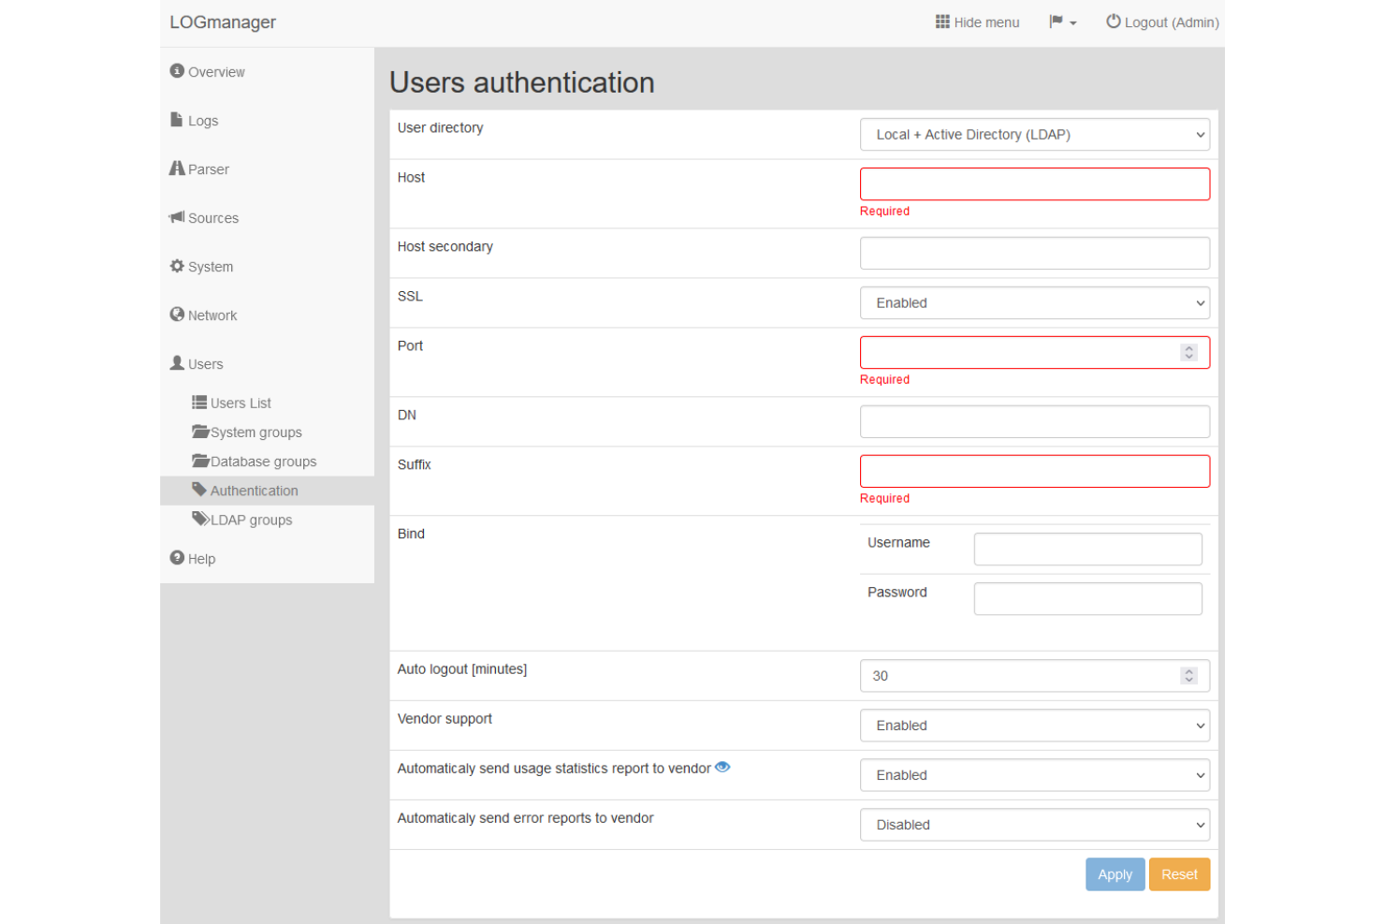Open Sources using the megaphone icon
Image resolution: width=1385 pixels, height=924 pixels.
(177, 216)
